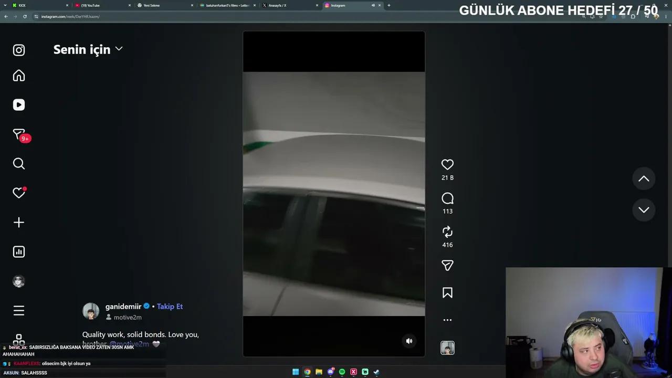Open the tagged motive2m collaborator link
The image size is (672, 378).
[124, 318]
